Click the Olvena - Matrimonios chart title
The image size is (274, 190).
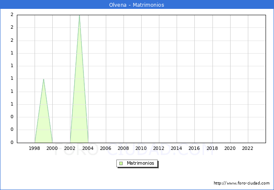click(x=137, y=5)
